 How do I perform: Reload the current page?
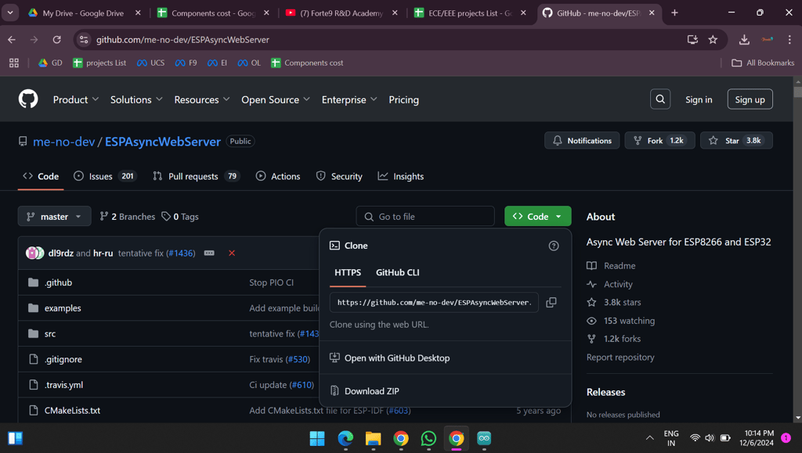(56, 39)
